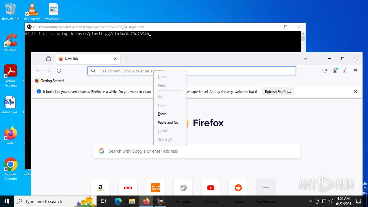The height and width of the screenshot is (207, 368).
Task: Maximize the playit console window
Action: [286, 27]
